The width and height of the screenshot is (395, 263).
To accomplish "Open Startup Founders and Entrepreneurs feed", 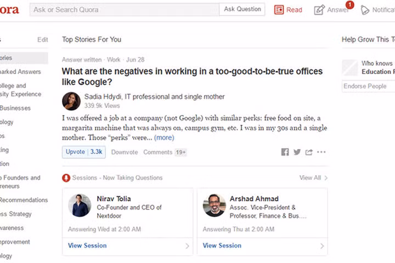I will 20,182.
